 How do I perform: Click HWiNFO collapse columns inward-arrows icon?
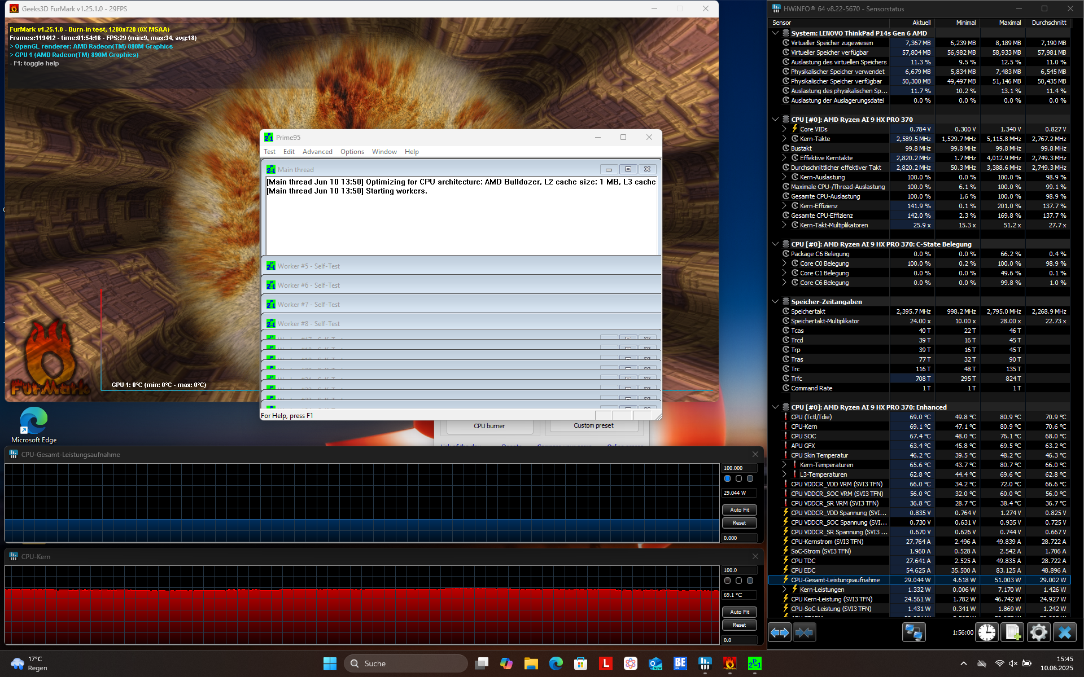point(804,632)
